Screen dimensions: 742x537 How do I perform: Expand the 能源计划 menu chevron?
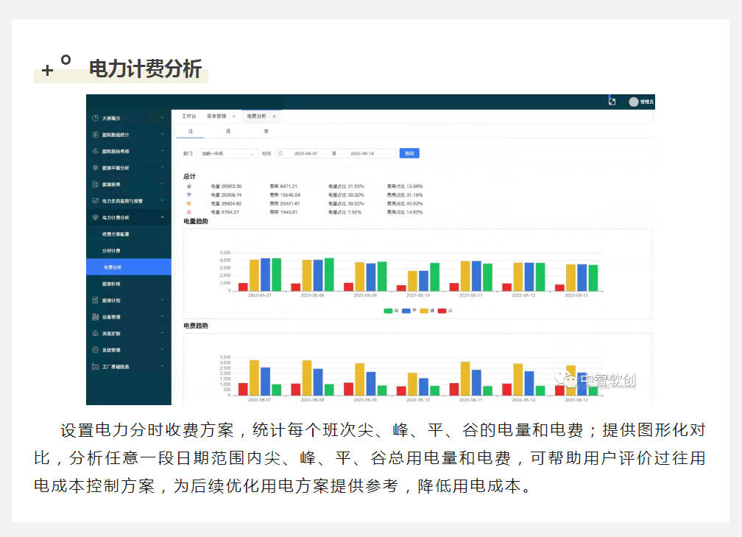click(162, 301)
